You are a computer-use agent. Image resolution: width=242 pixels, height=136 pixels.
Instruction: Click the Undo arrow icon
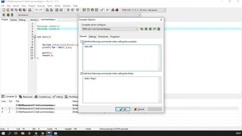coord(37,10)
